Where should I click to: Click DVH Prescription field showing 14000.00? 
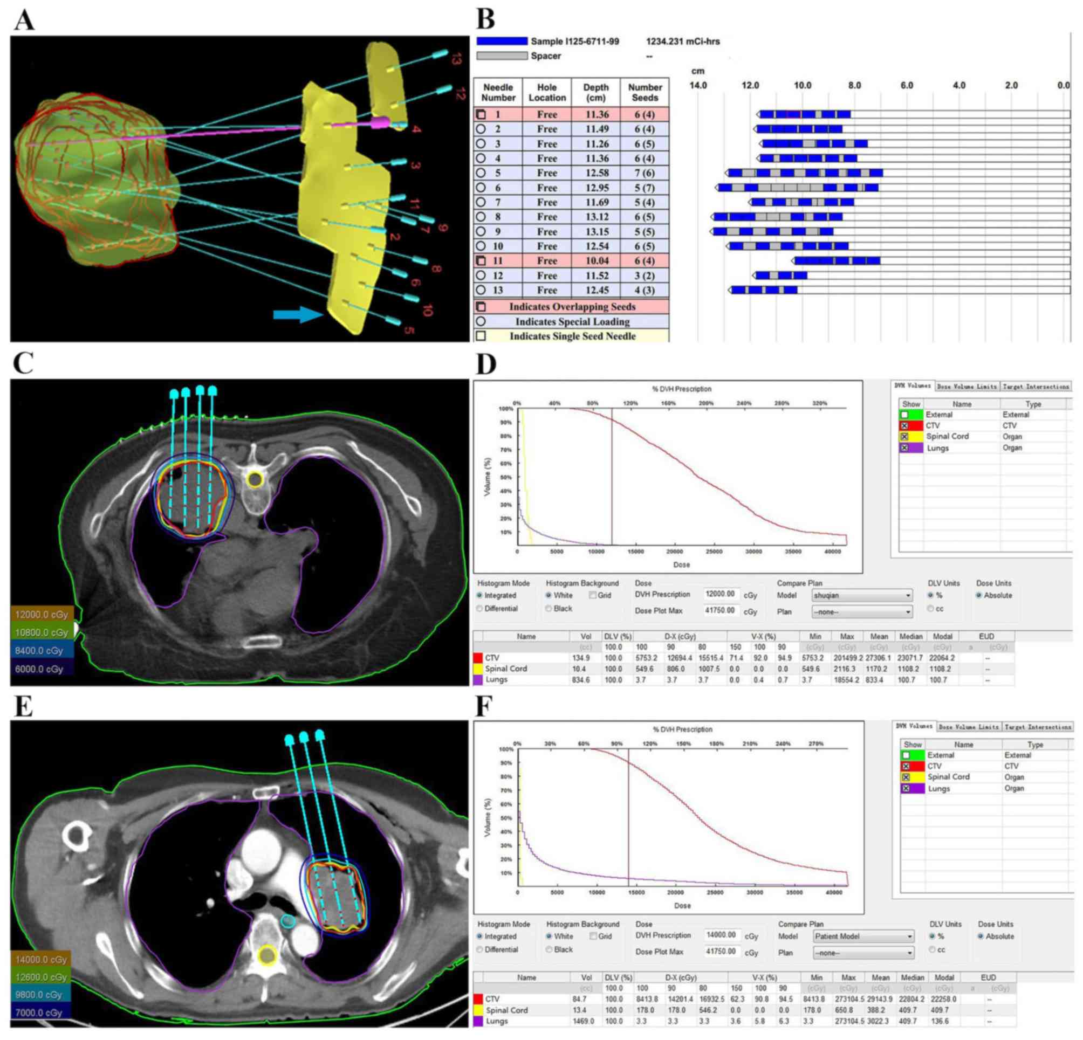pyautogui.click(x=722, y=935)
